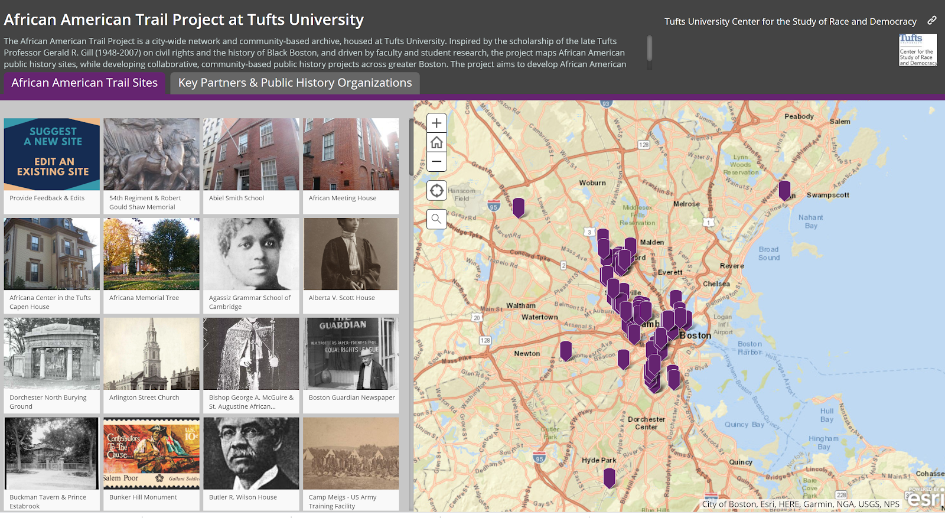Open Bishop George A. McGuire card
Viewport: 945px width, 518px height.
click(252, 366)
